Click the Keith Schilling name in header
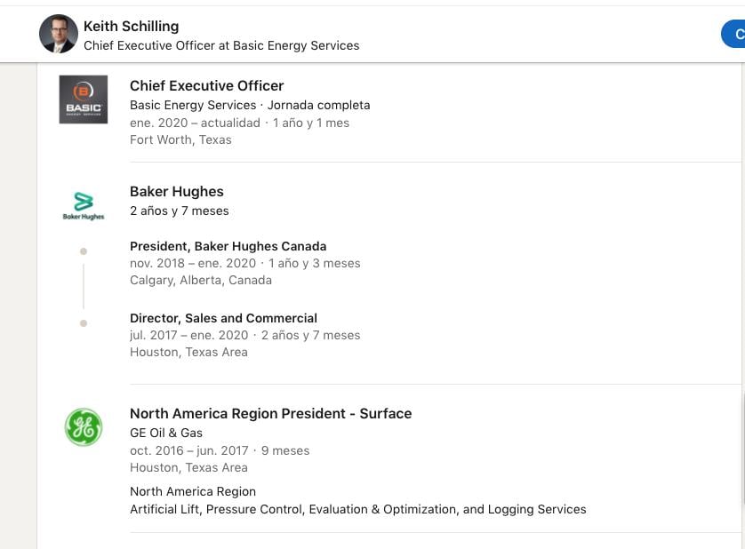This screenshot has height=549, width=745. (131, 26)
